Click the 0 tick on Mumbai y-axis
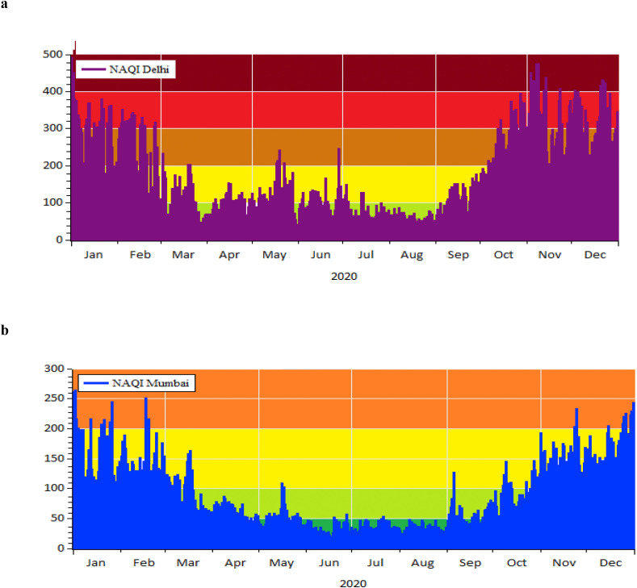The width and height of the screenshot is (637, 588). (x=61, y=548)
